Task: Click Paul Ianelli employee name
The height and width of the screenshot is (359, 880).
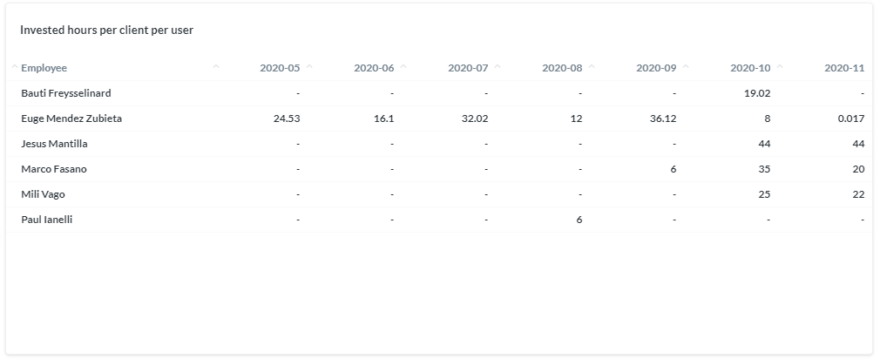Action: point(46,220)
